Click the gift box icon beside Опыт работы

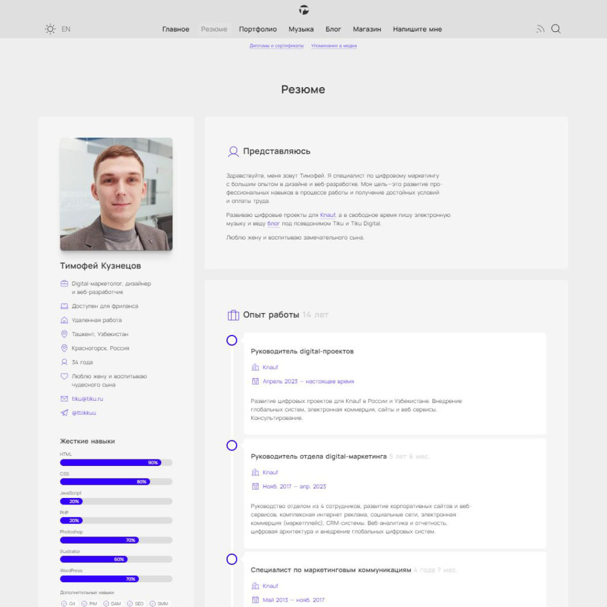pos(232,315)
